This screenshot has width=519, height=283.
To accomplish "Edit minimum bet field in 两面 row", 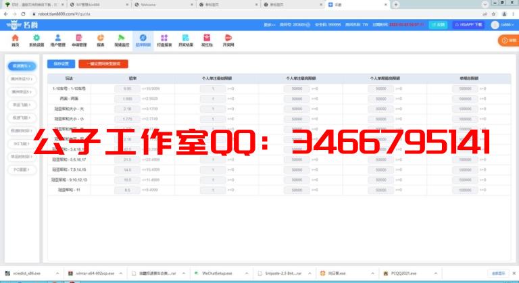I will coord(213,99).
